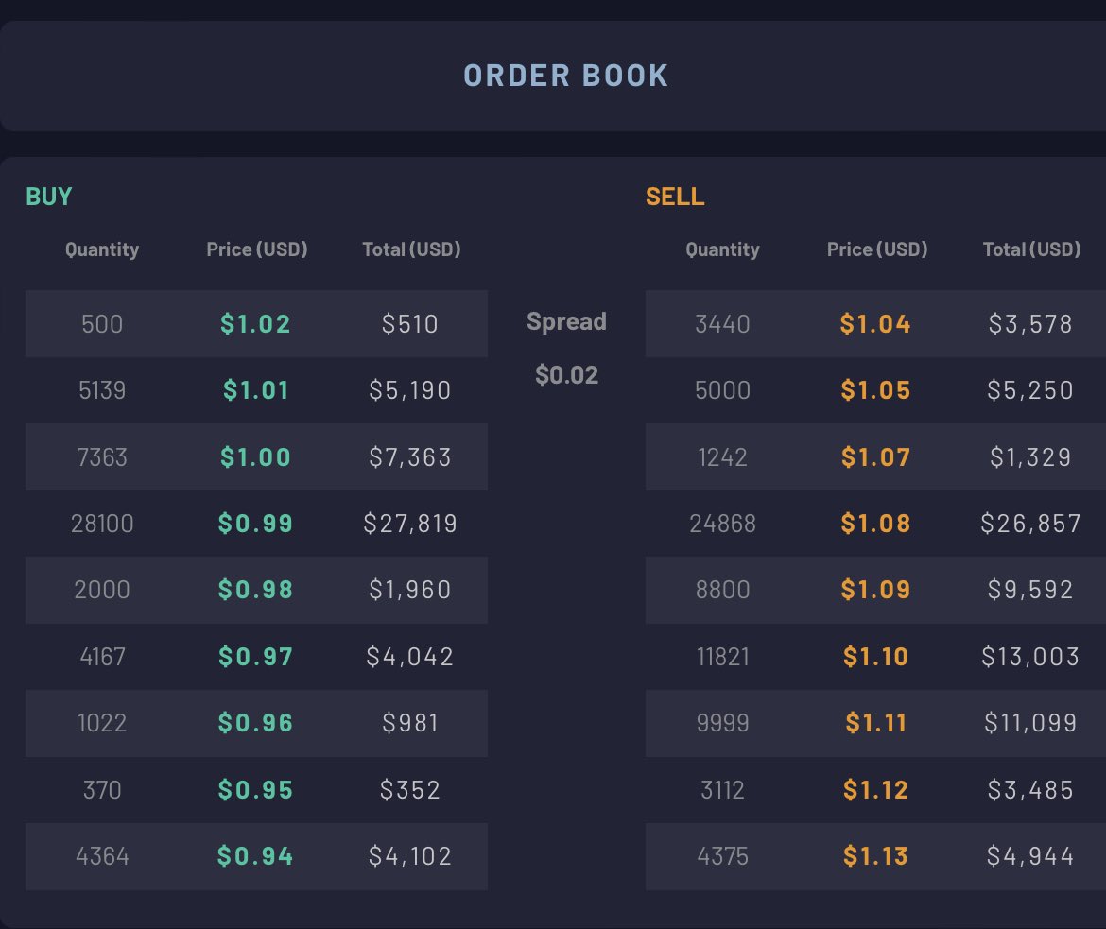Viewport: 1106px width, 929px height.
Task: Click the Spread label
Action: coord(566,321)
